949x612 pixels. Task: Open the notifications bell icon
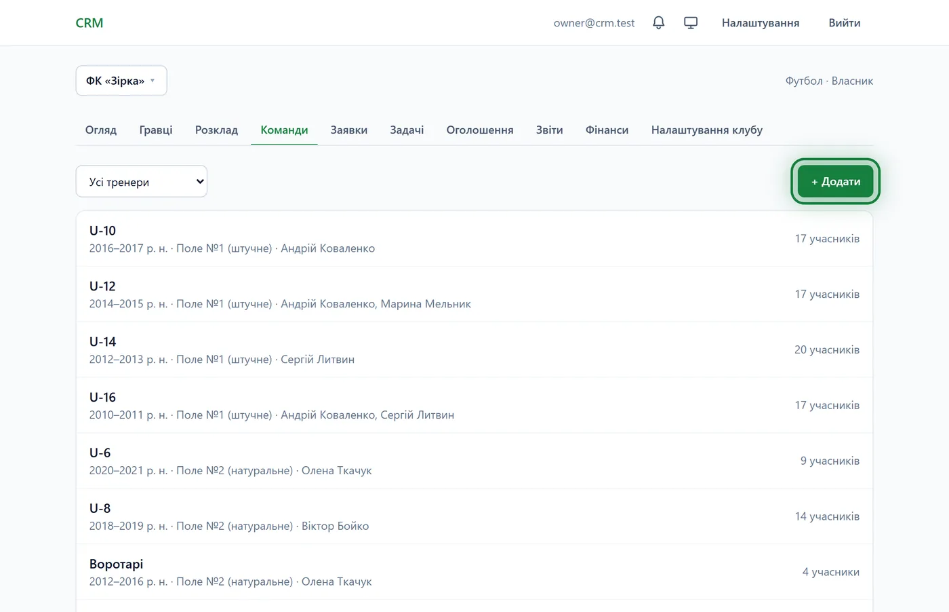(x=658, y=23)
